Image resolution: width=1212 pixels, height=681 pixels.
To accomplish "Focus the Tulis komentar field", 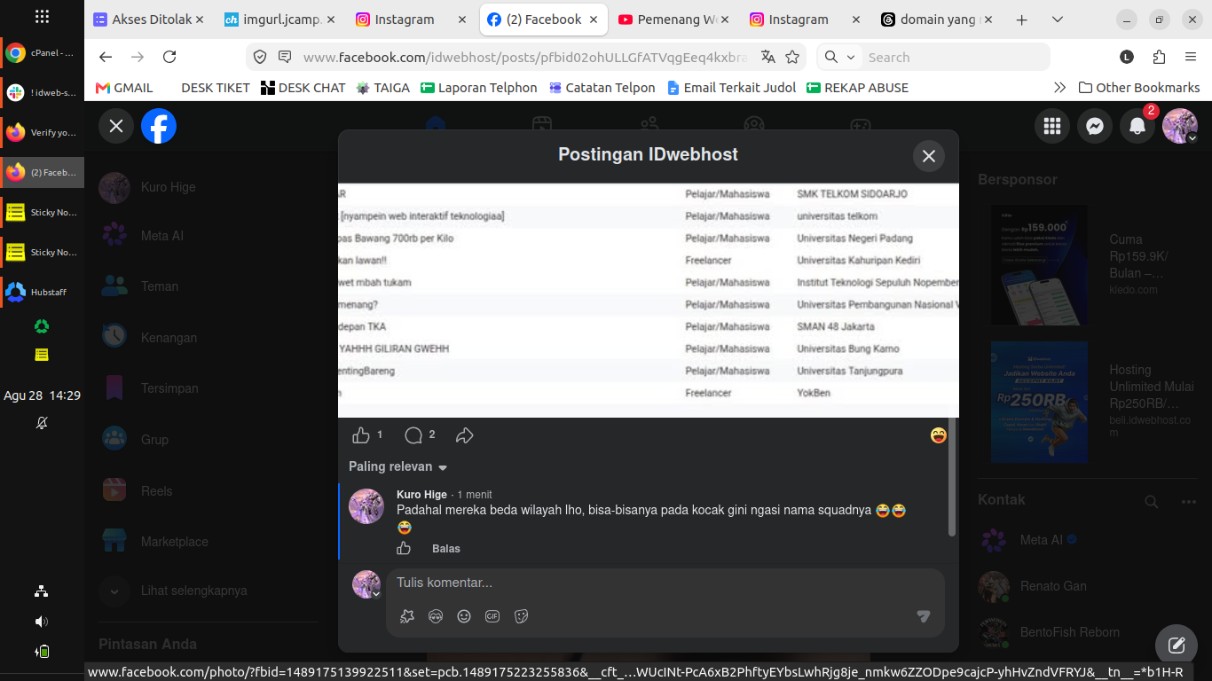I will tap(665, 583).
